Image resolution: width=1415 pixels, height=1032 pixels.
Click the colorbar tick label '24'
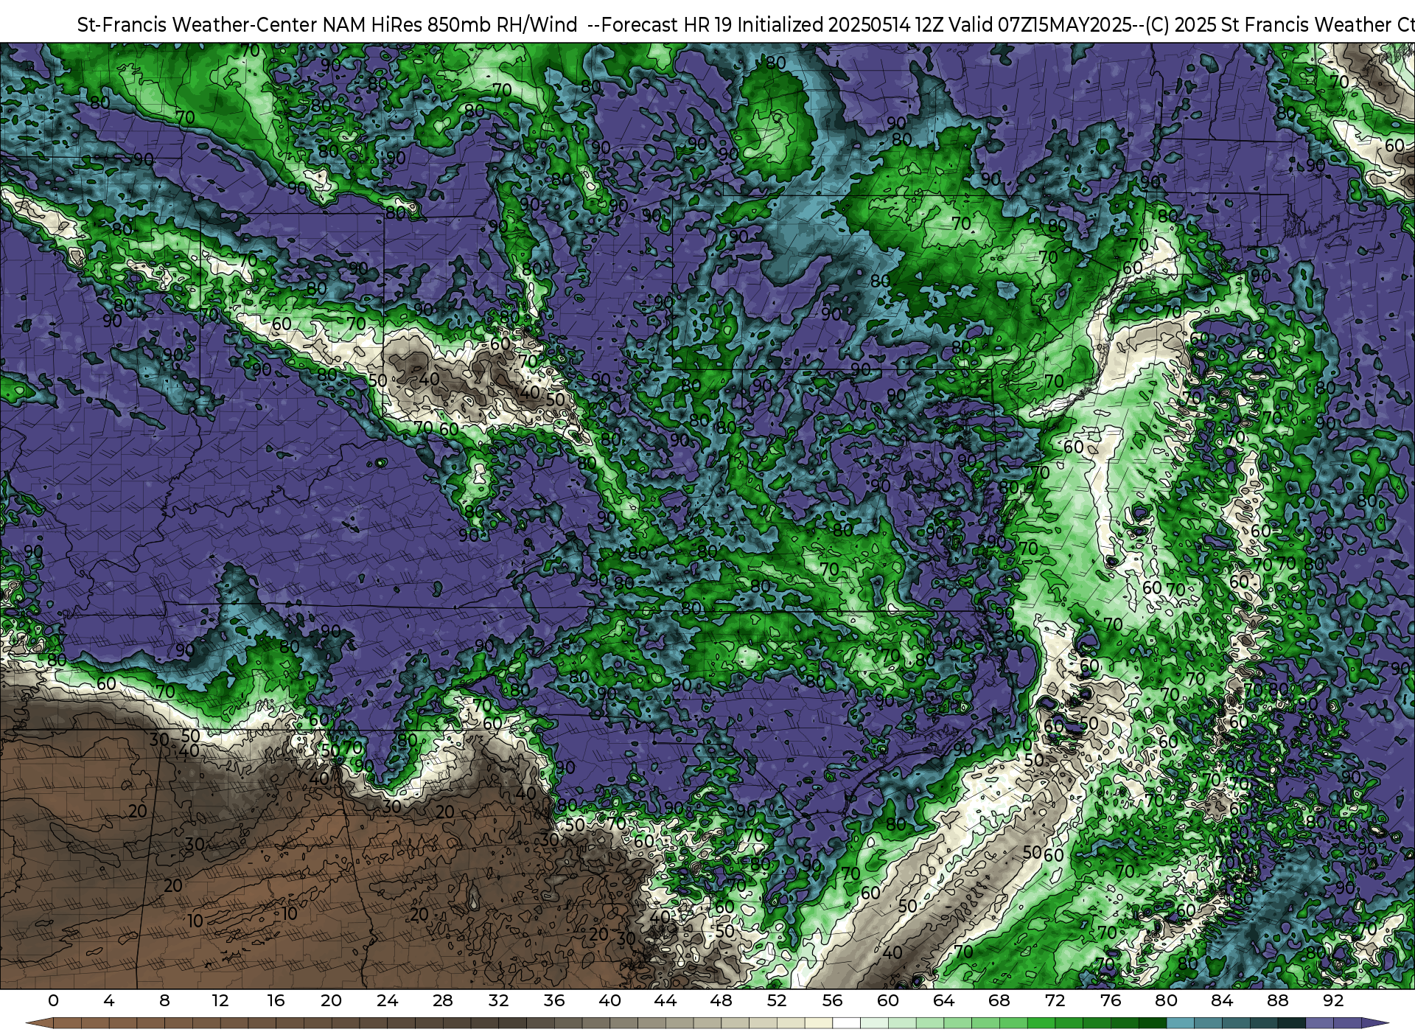click(x=387, y=1001)
